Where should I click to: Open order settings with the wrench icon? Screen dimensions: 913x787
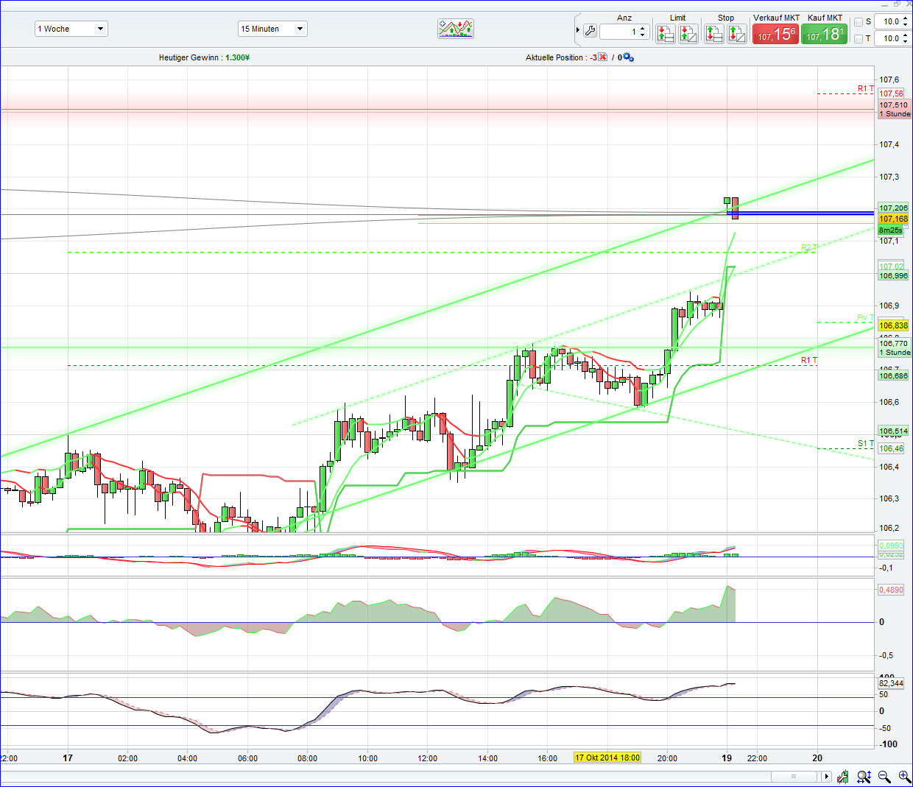590,32
